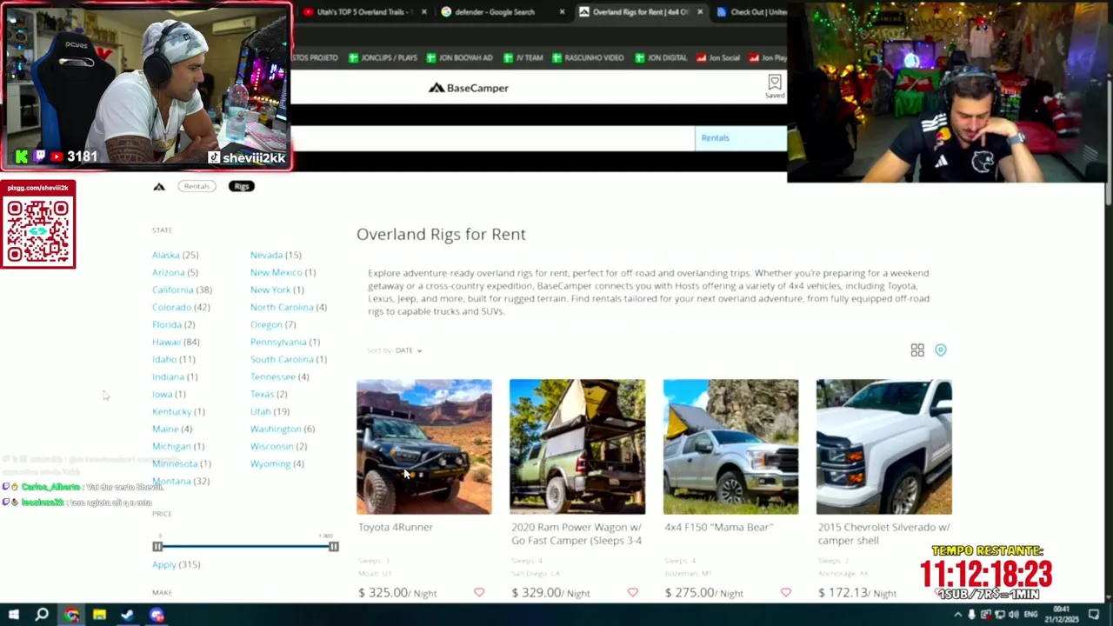This screenshot has width=1113, height=626.
Task: Click the Rentals search button
Action: 741,138
